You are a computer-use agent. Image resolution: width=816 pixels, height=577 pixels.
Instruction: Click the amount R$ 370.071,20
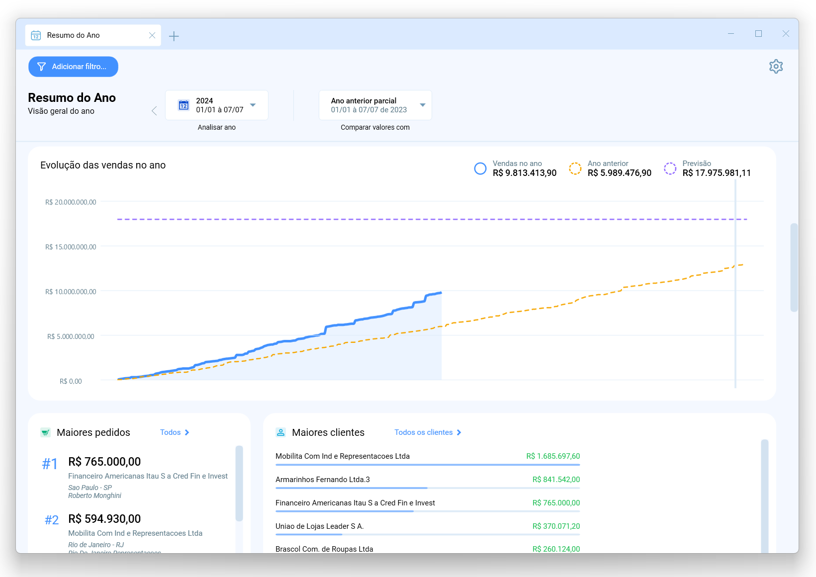click(556, 526)
